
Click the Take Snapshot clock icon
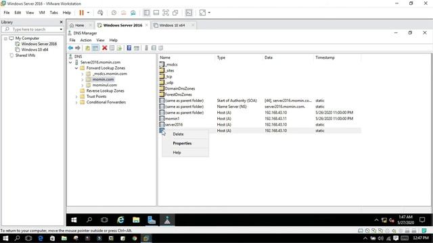click(114, 13)
